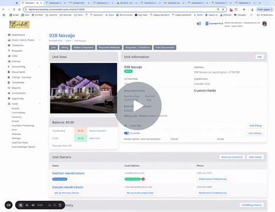This screenshot has height=212, width=275.
Task: Pause the screen recording
Action: [27, 205]
